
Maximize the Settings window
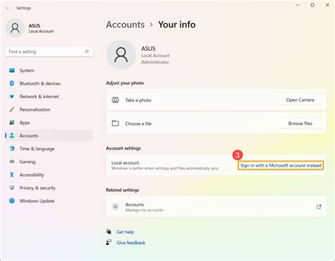(312, 5)
